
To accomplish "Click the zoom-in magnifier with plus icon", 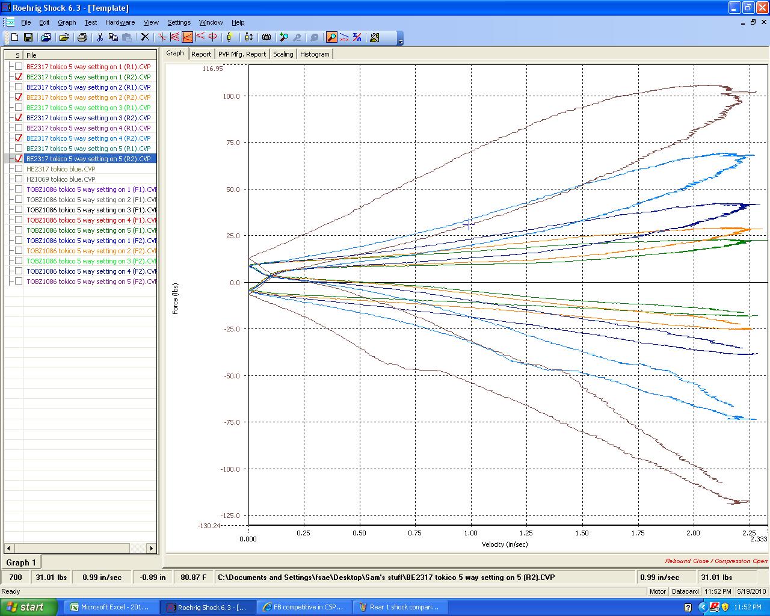I will coord(284,37).
